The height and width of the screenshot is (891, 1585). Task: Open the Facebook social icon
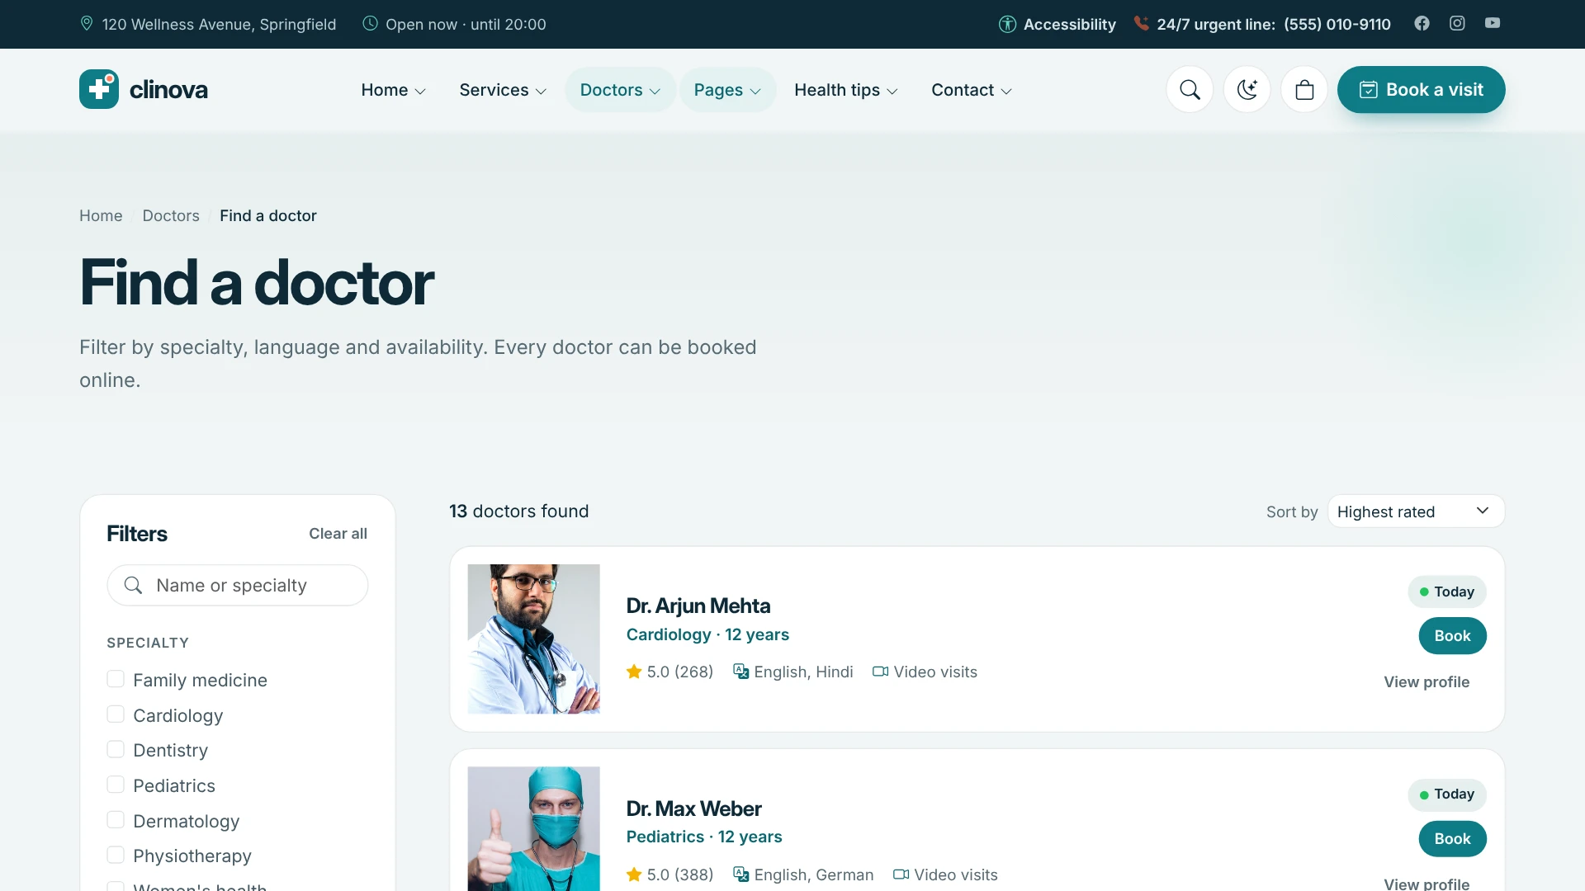1422,23
